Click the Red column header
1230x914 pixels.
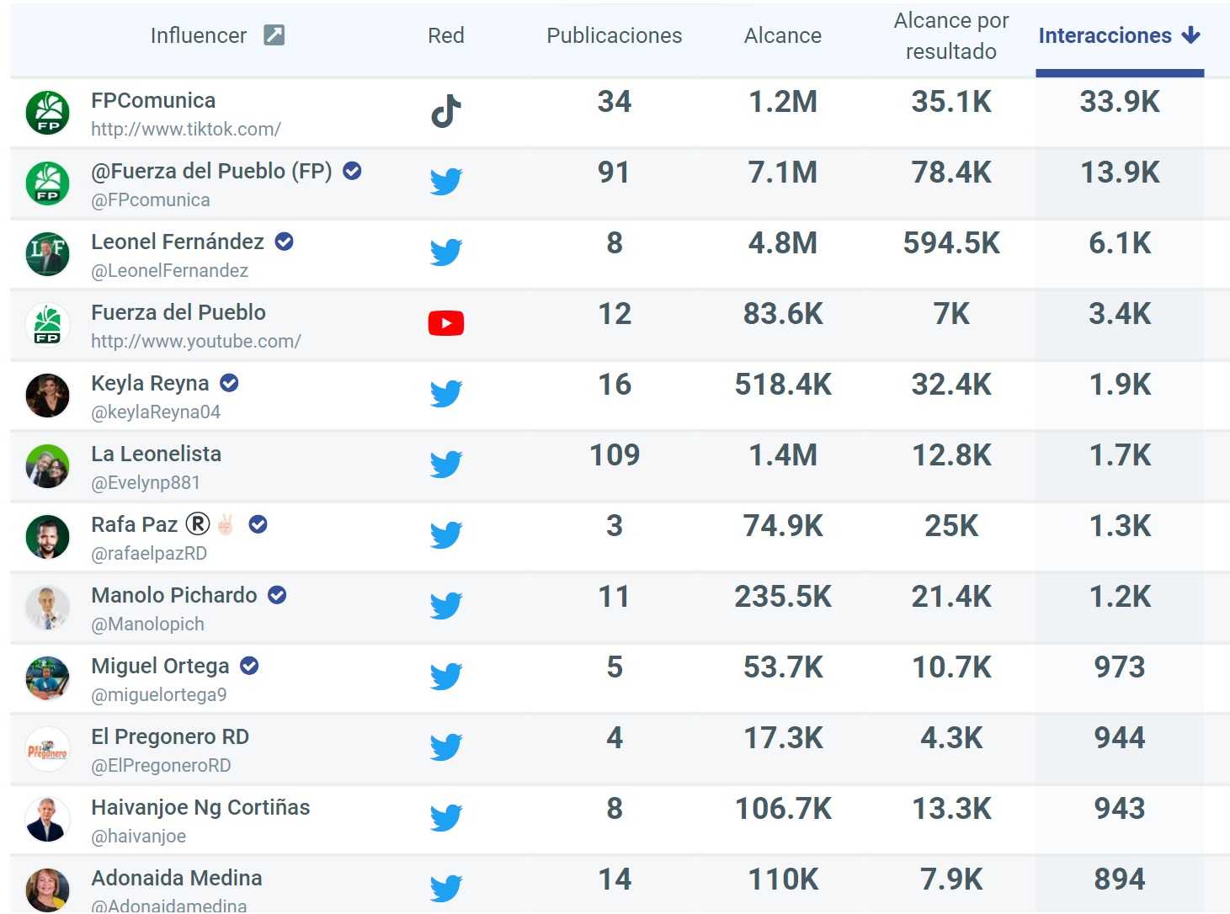point(445,36)
